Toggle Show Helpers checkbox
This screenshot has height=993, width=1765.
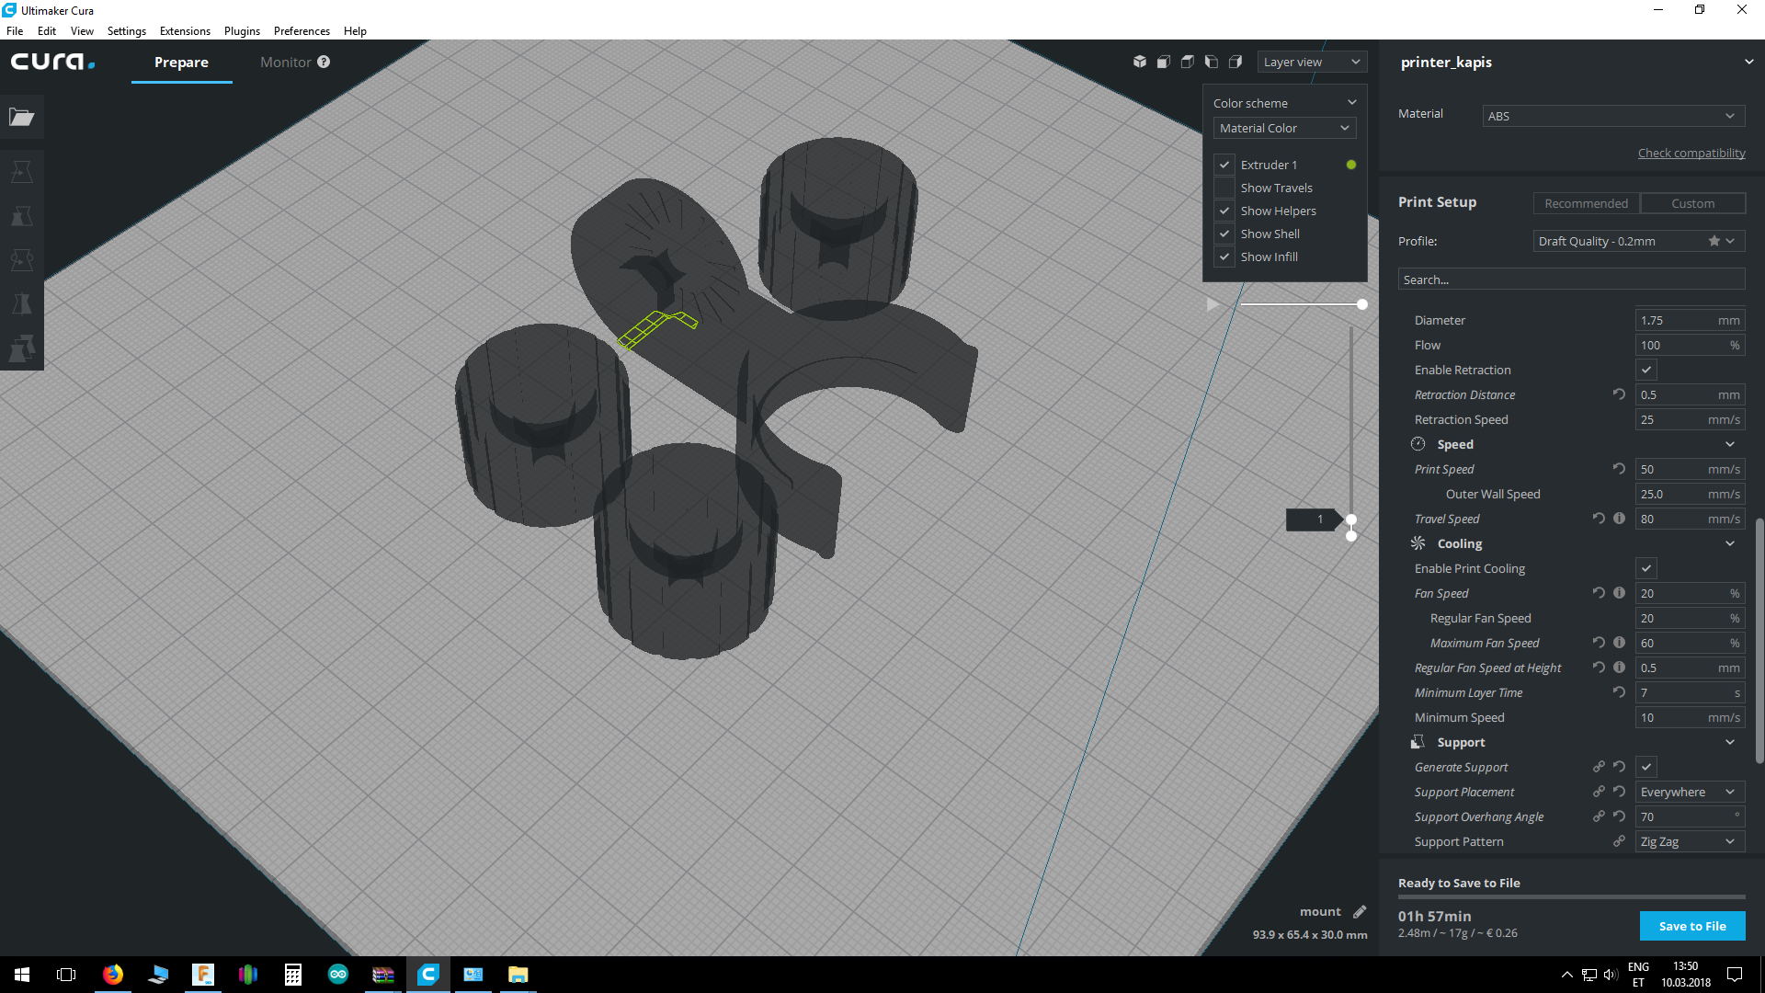point(1224,211)
